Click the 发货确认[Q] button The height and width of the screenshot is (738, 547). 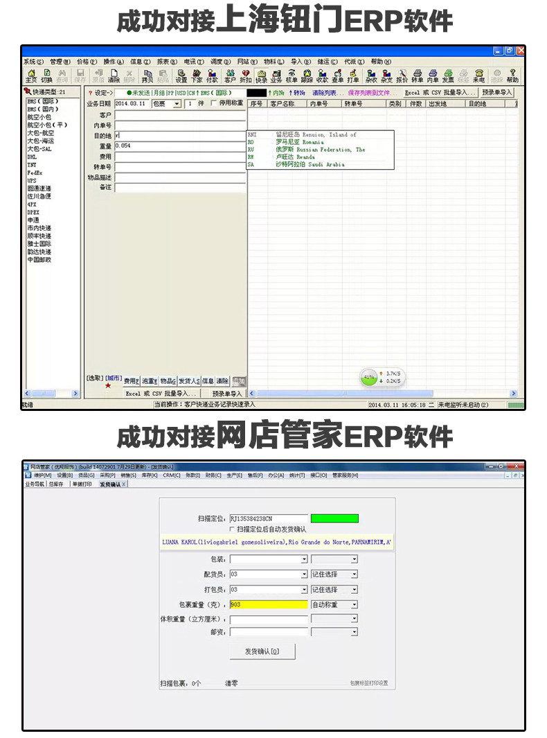(x=262, y=651)
